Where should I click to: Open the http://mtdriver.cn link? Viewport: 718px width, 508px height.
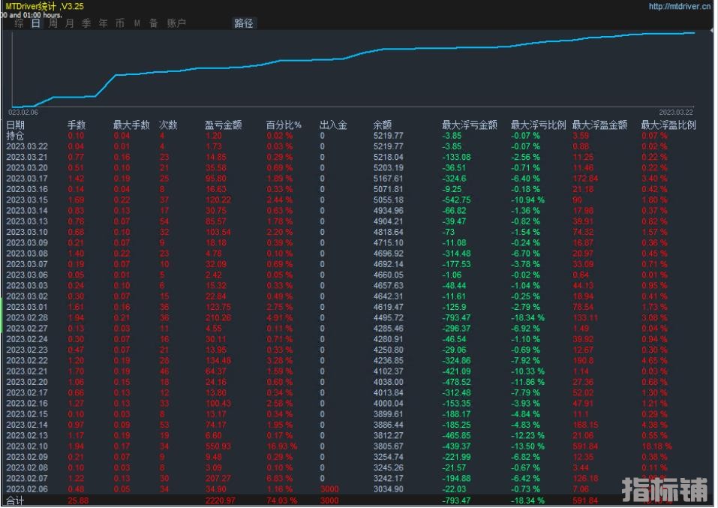(x=680, y=7)
